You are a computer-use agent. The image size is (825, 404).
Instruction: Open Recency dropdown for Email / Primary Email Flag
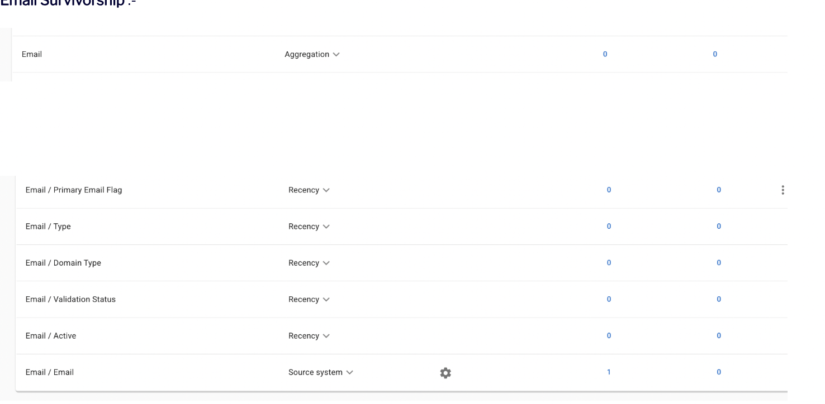click(309, 190)
